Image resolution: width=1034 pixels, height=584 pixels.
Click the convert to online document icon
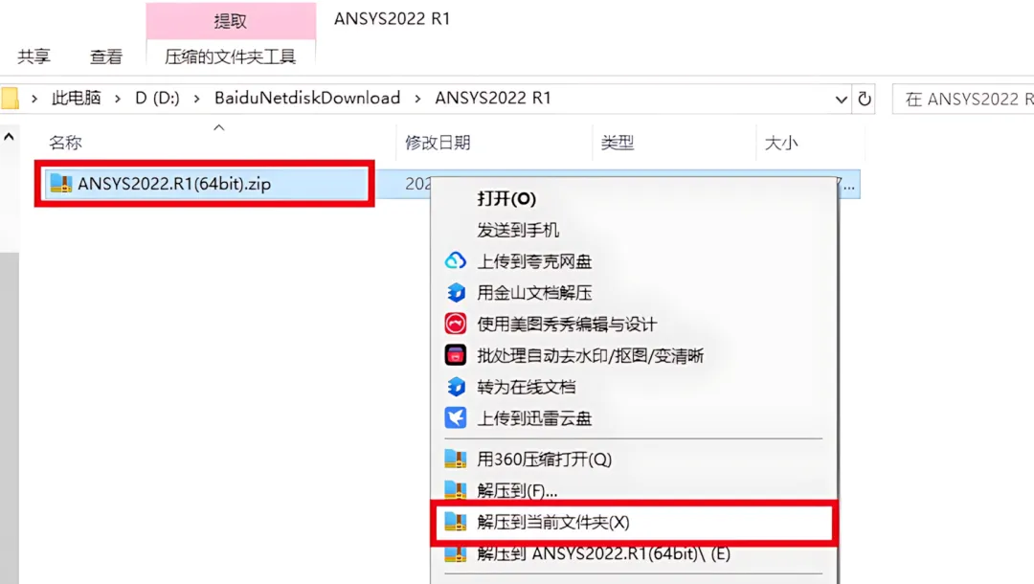click(x=455, y=386)
